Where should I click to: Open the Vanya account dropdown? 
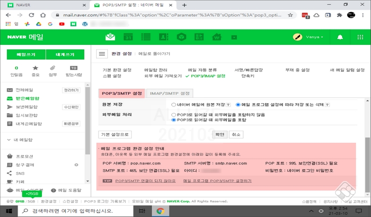coord(315,37)
